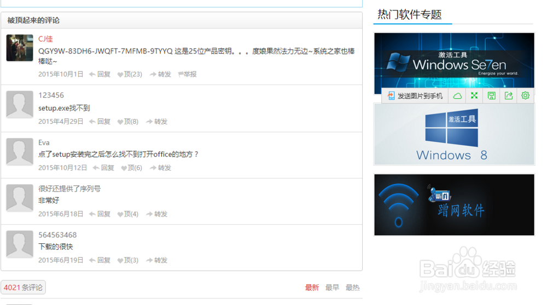Sort comments by 最早
Image resolution: width=547 pixels, height=305 pixels.
[332, 288]
